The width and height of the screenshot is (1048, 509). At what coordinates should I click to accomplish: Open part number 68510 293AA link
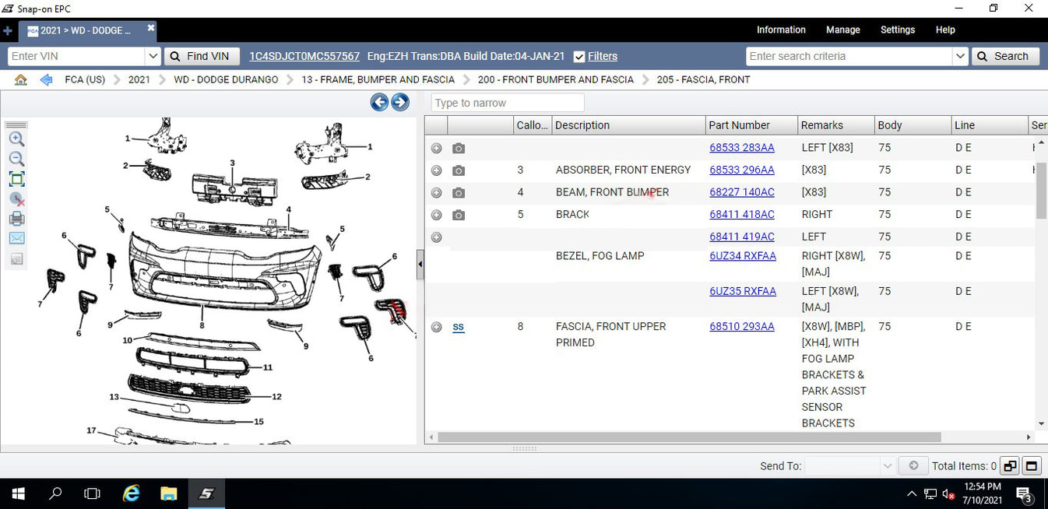pos(741,327)
